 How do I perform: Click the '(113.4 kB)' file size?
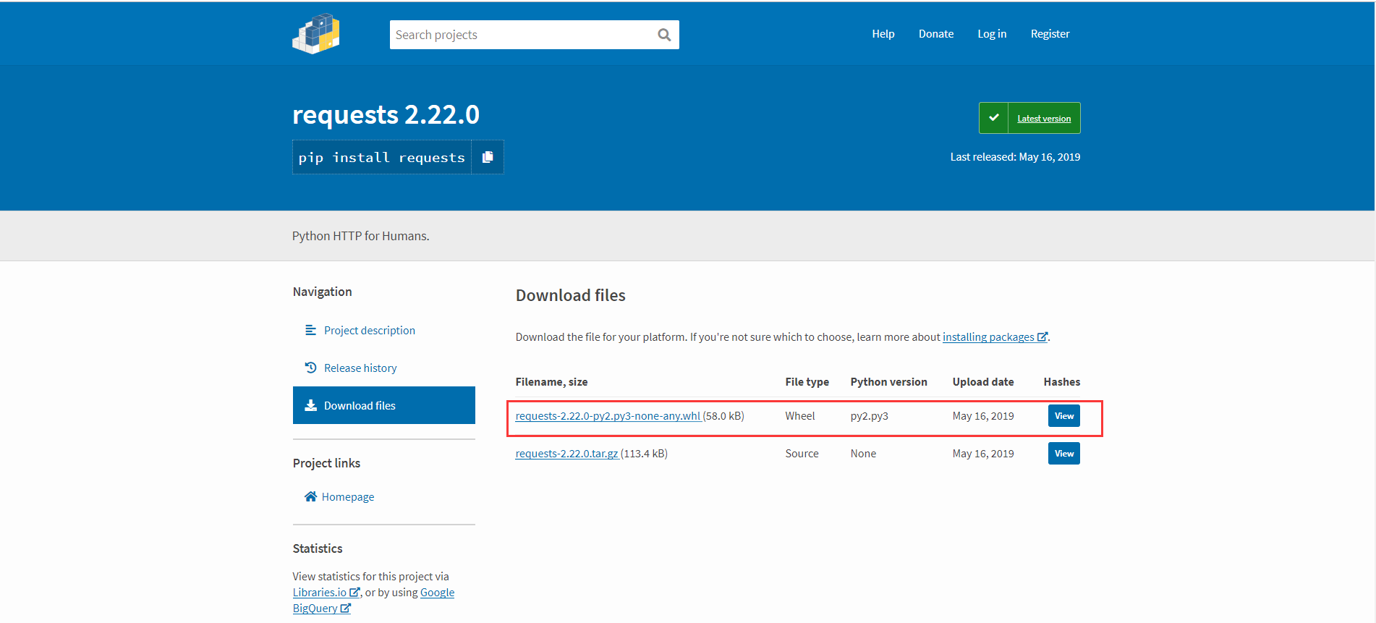[644, 454]
